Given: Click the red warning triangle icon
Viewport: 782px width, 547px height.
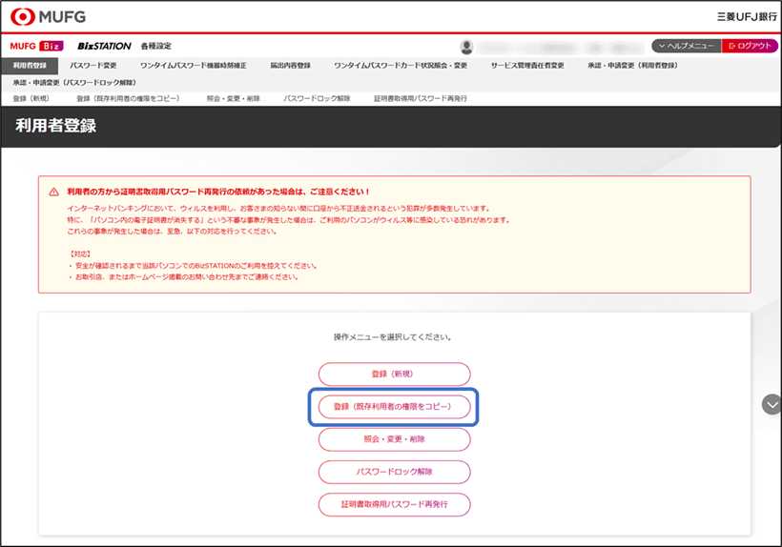Looking at the screenshot, I should [x=53, y=192].
